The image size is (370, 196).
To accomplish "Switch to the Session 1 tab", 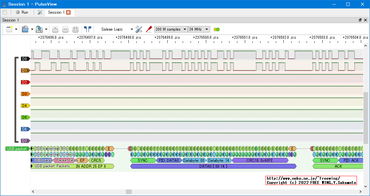I will click(56, 12).
